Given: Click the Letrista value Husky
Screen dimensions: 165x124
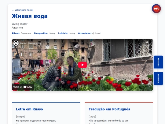Looking at the screenshot, I should pos(72,33).
